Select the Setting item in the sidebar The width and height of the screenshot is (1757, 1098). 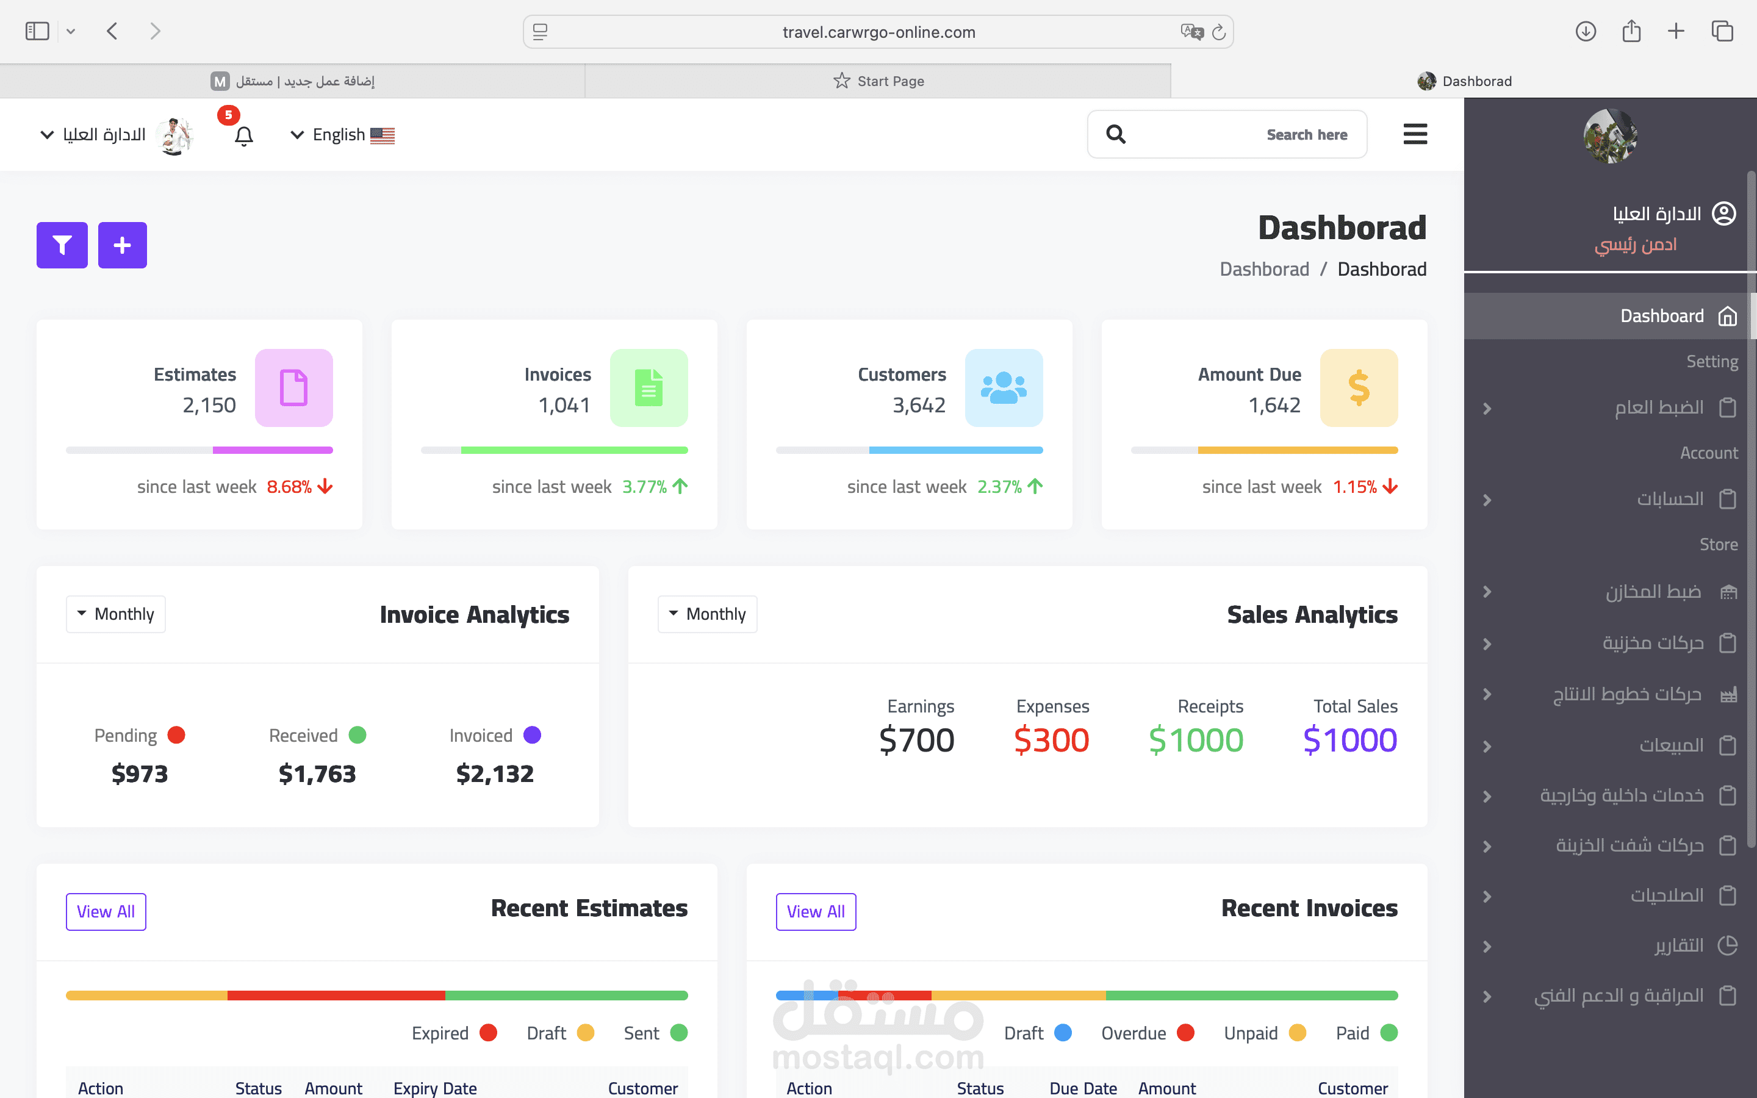point(1712,361)
